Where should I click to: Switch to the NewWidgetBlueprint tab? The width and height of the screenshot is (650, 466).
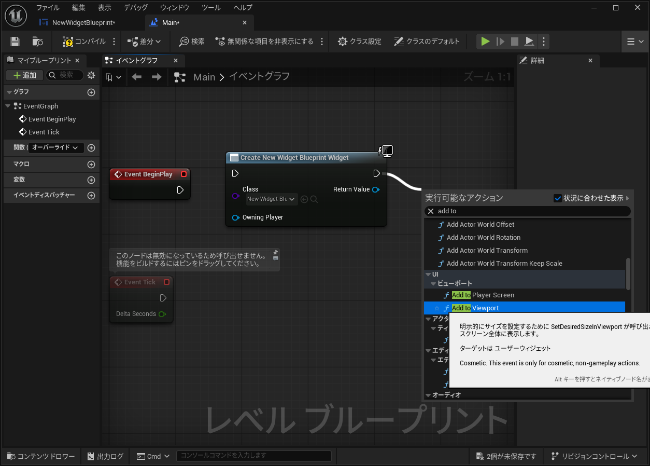point(83,23)
